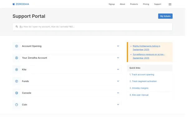Open Rights Entitlements listing in September 2025 link

[146, 48]
